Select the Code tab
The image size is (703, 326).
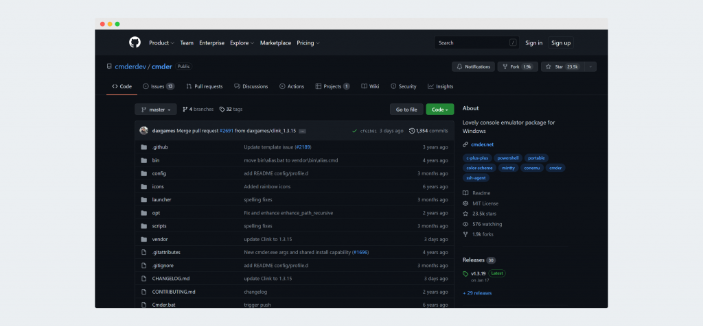(122, 86)
